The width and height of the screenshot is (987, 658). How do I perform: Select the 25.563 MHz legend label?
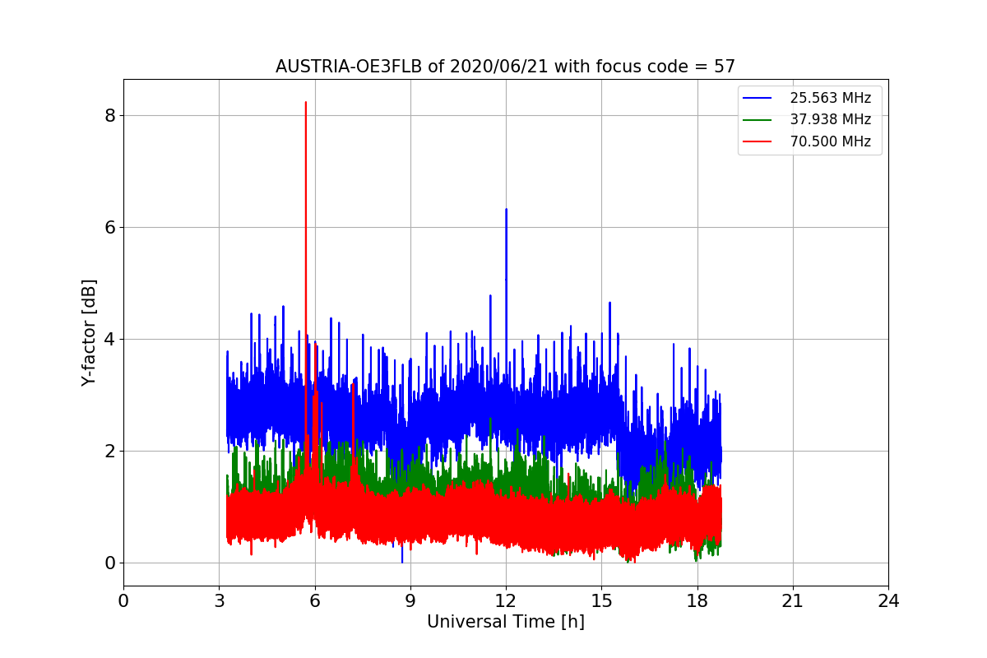pyautogui.click(x=830, y=98)
